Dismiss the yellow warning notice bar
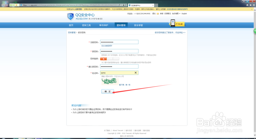This screenshot has width=256, height=139. [252, 9]
